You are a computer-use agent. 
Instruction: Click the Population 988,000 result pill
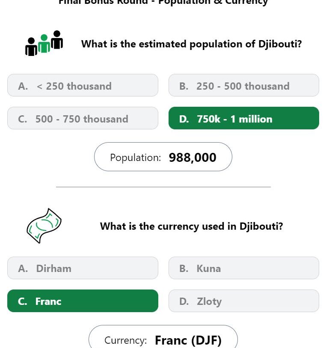click(163, 157)
